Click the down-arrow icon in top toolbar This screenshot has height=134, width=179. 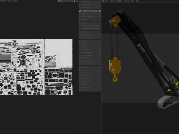77,1
